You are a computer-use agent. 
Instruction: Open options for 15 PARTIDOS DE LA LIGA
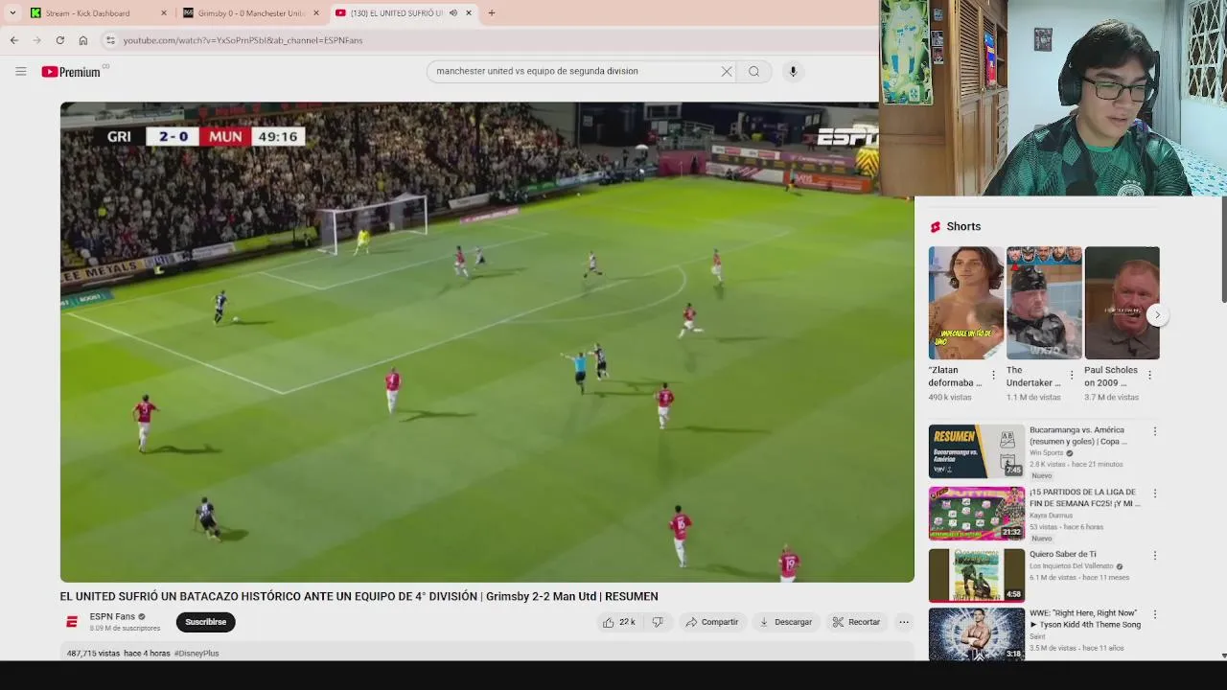[1154, 494]
